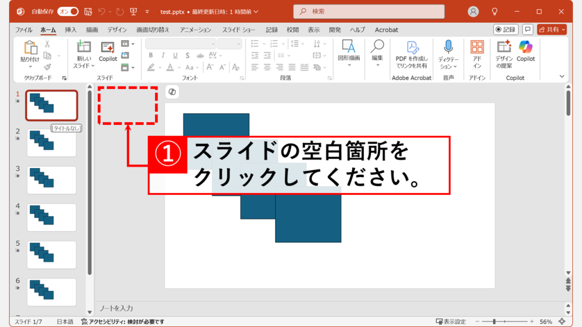Switch to the デザイン tab
The image size is (582, 327).
[x=117, y=30]
